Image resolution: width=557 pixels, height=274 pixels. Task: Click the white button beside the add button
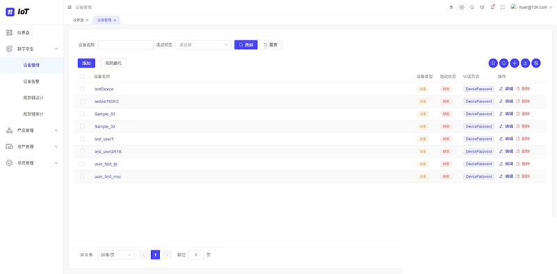[113, 63]
